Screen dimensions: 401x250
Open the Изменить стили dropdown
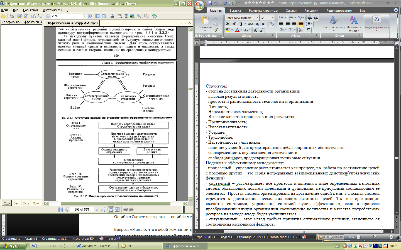point(354,24)
